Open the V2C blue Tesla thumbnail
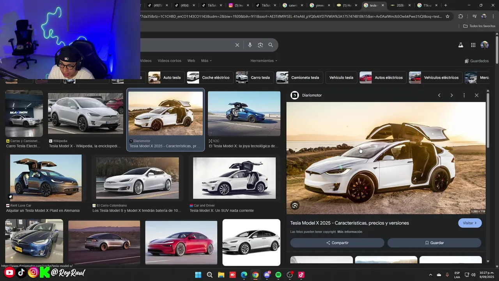The image size is (499, 281). 244,114
